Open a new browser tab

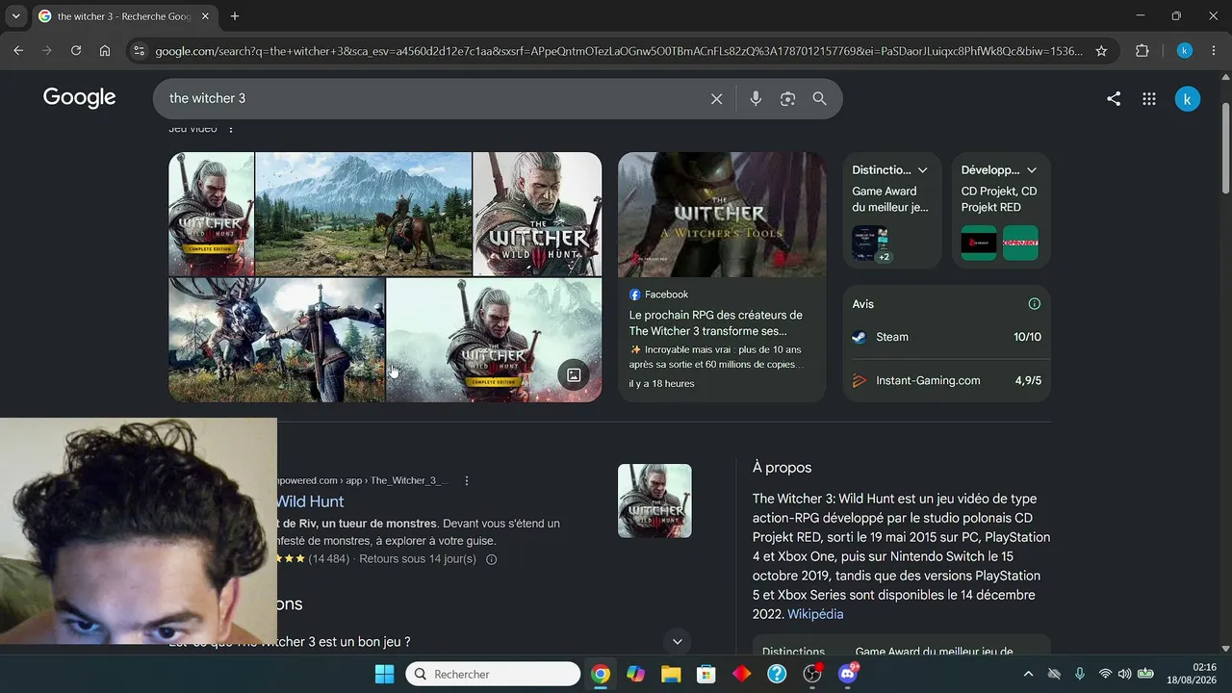[x=235, y=16]
